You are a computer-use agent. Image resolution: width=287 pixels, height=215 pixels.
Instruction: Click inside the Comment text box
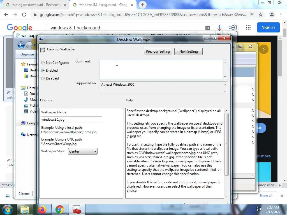coord(161,70)
